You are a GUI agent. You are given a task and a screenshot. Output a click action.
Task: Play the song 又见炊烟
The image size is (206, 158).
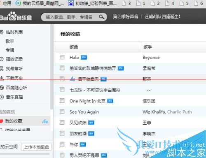pos(78,123)
